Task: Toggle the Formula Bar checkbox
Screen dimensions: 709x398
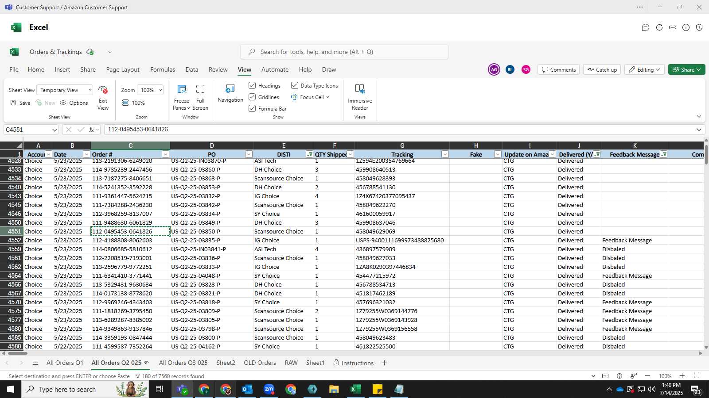Action: [x=252, y=108]
